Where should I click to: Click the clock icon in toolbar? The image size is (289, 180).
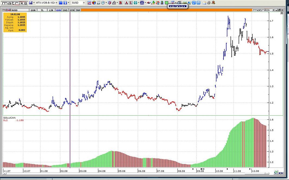[x=103, y=3]
